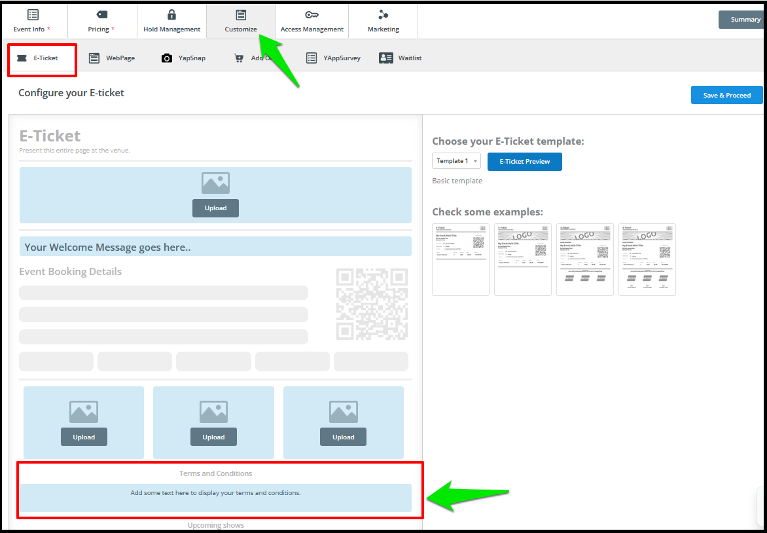This screenshot has height=533, width=767.
Task: Click the banner image placeholder icon
Action: click(216, 183)
